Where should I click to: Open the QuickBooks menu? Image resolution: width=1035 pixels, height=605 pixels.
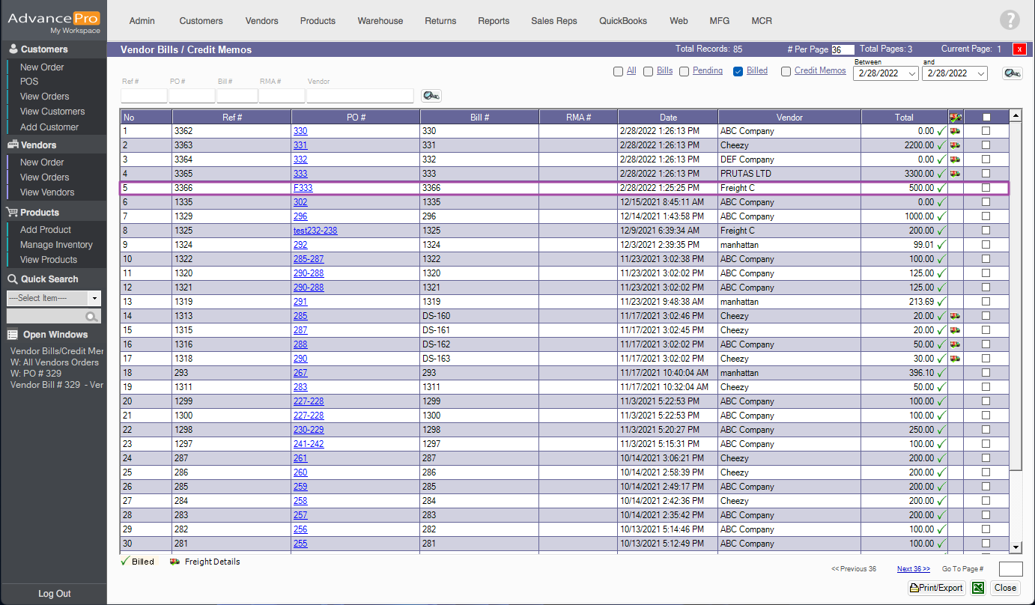(622, 21)
